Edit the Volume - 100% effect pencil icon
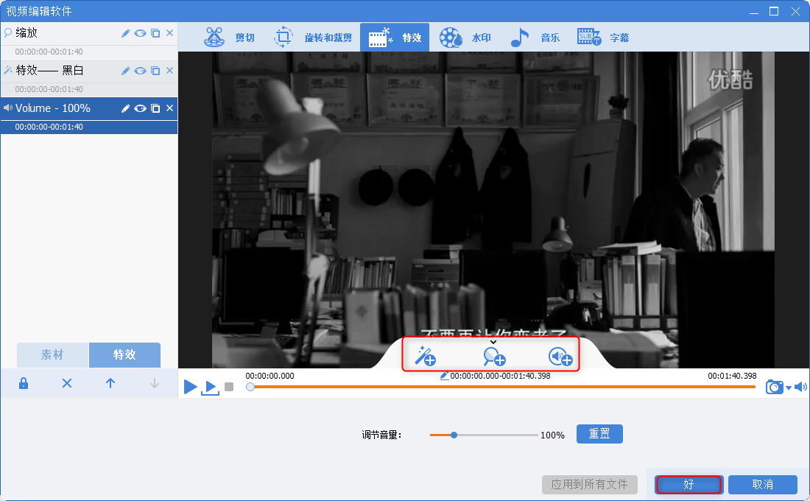The image size is (810, 501). point(125,108)
